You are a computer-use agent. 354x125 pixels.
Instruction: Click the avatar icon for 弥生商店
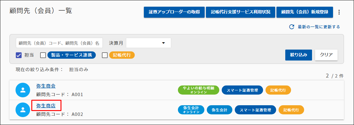[23, 110]
